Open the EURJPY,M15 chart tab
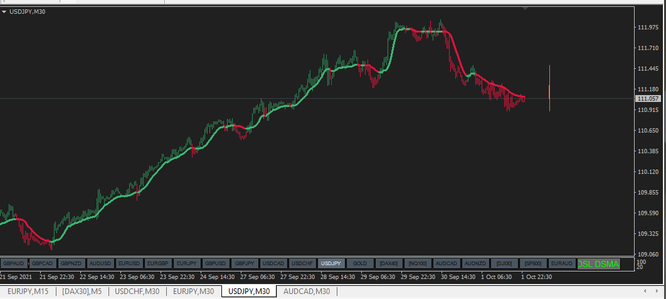Image resolution: width=666 pixels, height=299 pixels. pyautogui.click(x=28, y=291)
